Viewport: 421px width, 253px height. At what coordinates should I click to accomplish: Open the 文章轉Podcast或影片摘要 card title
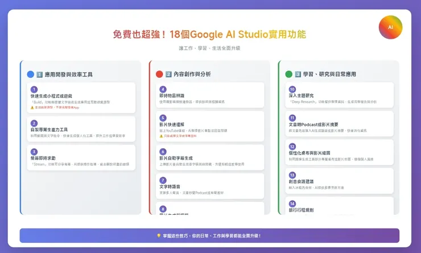coord(313,124)
